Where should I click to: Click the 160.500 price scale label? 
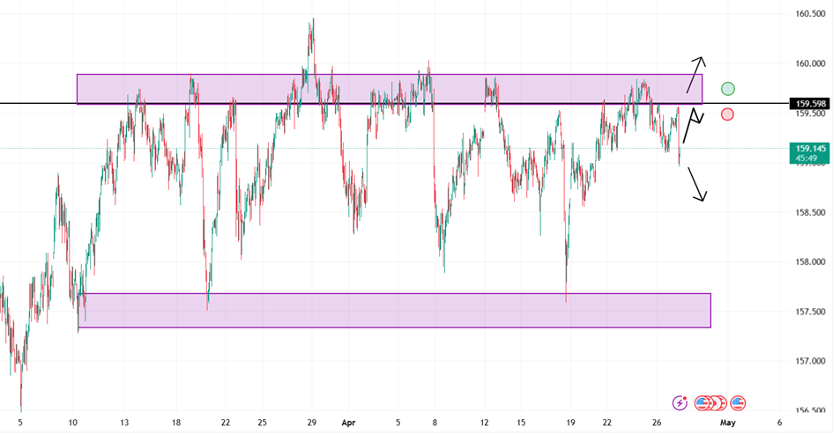(810, 14)
